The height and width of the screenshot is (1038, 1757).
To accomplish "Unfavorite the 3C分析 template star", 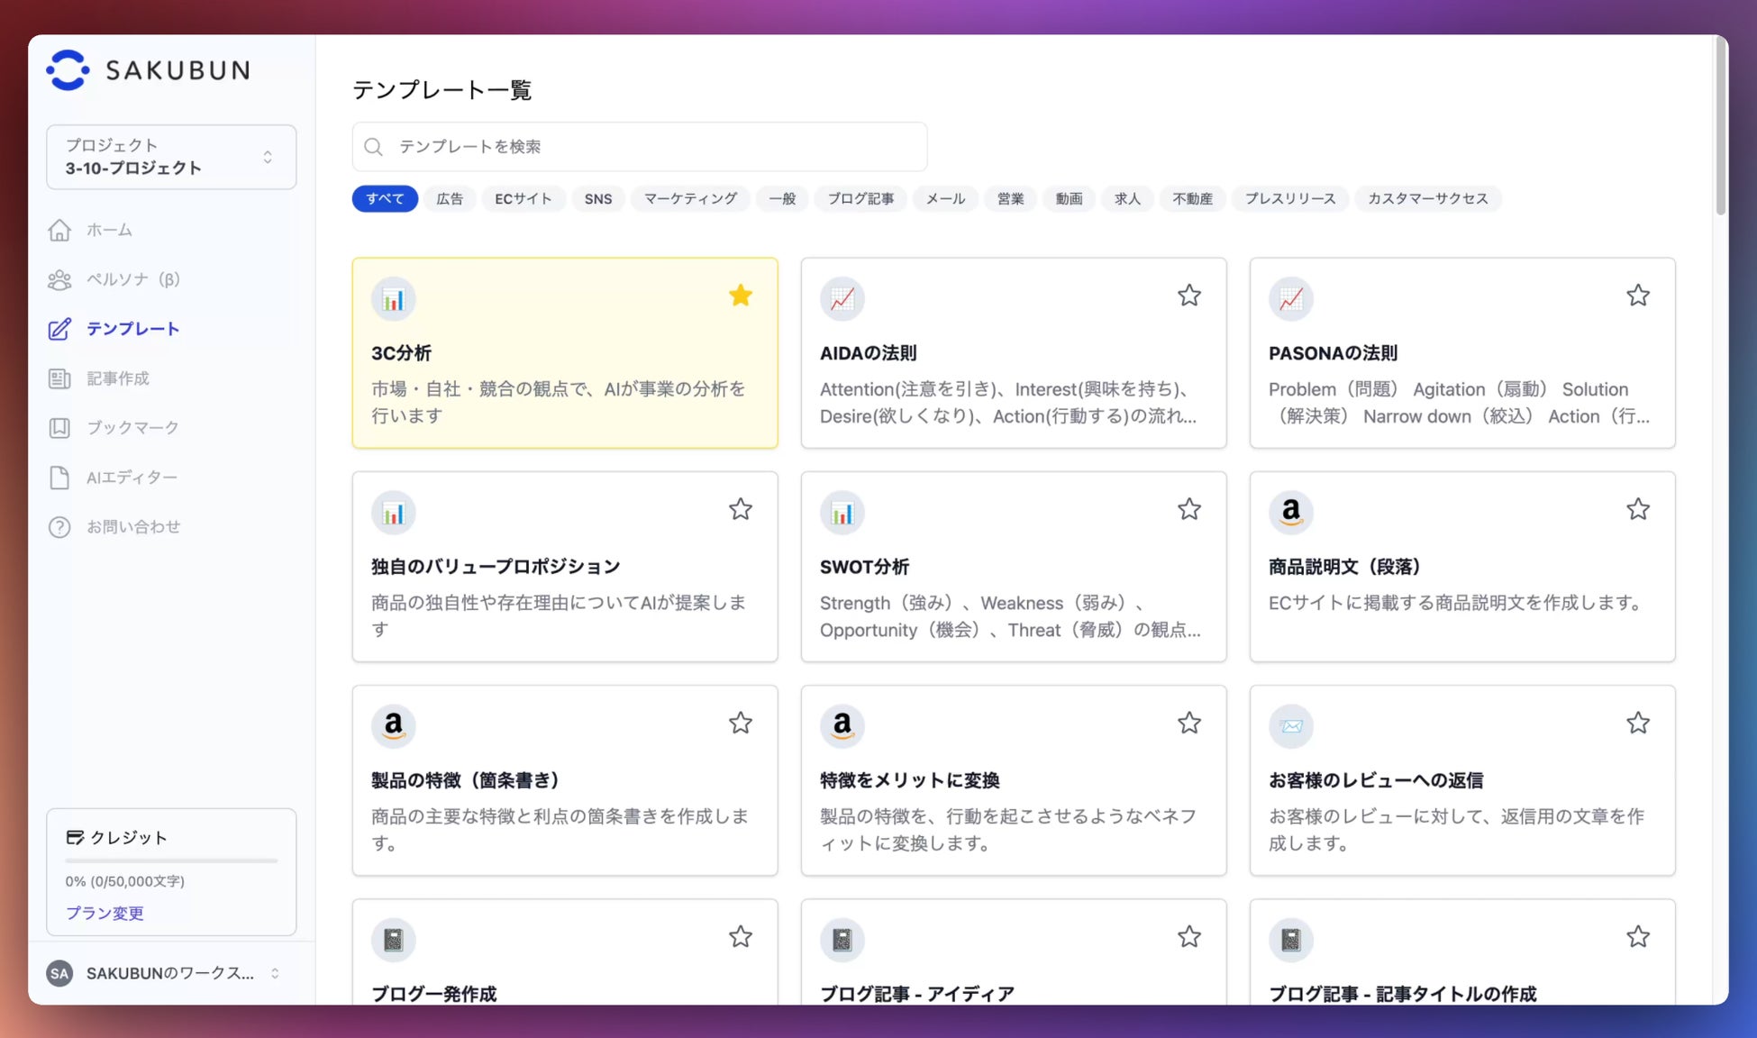I will 741,296.
